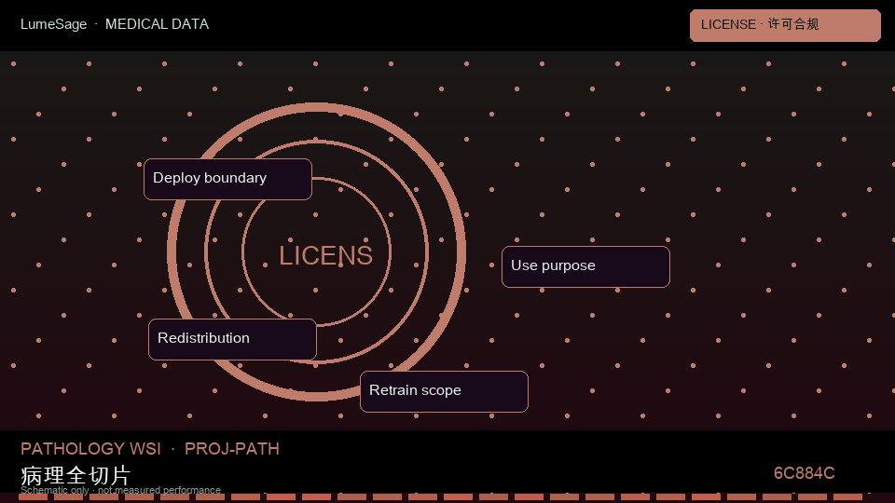Click the 病理全切片 Chinese heading
This screenshot has width=895, height=503.
click(76, 476)
